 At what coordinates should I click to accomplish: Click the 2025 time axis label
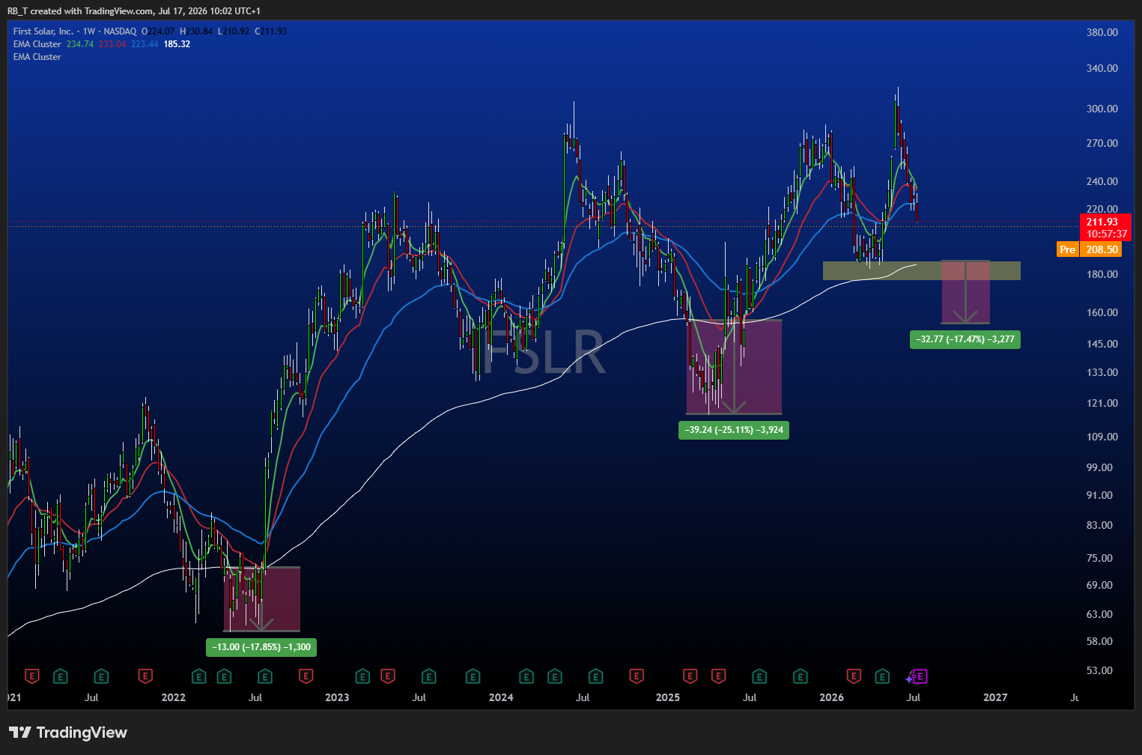pos(668,697)
